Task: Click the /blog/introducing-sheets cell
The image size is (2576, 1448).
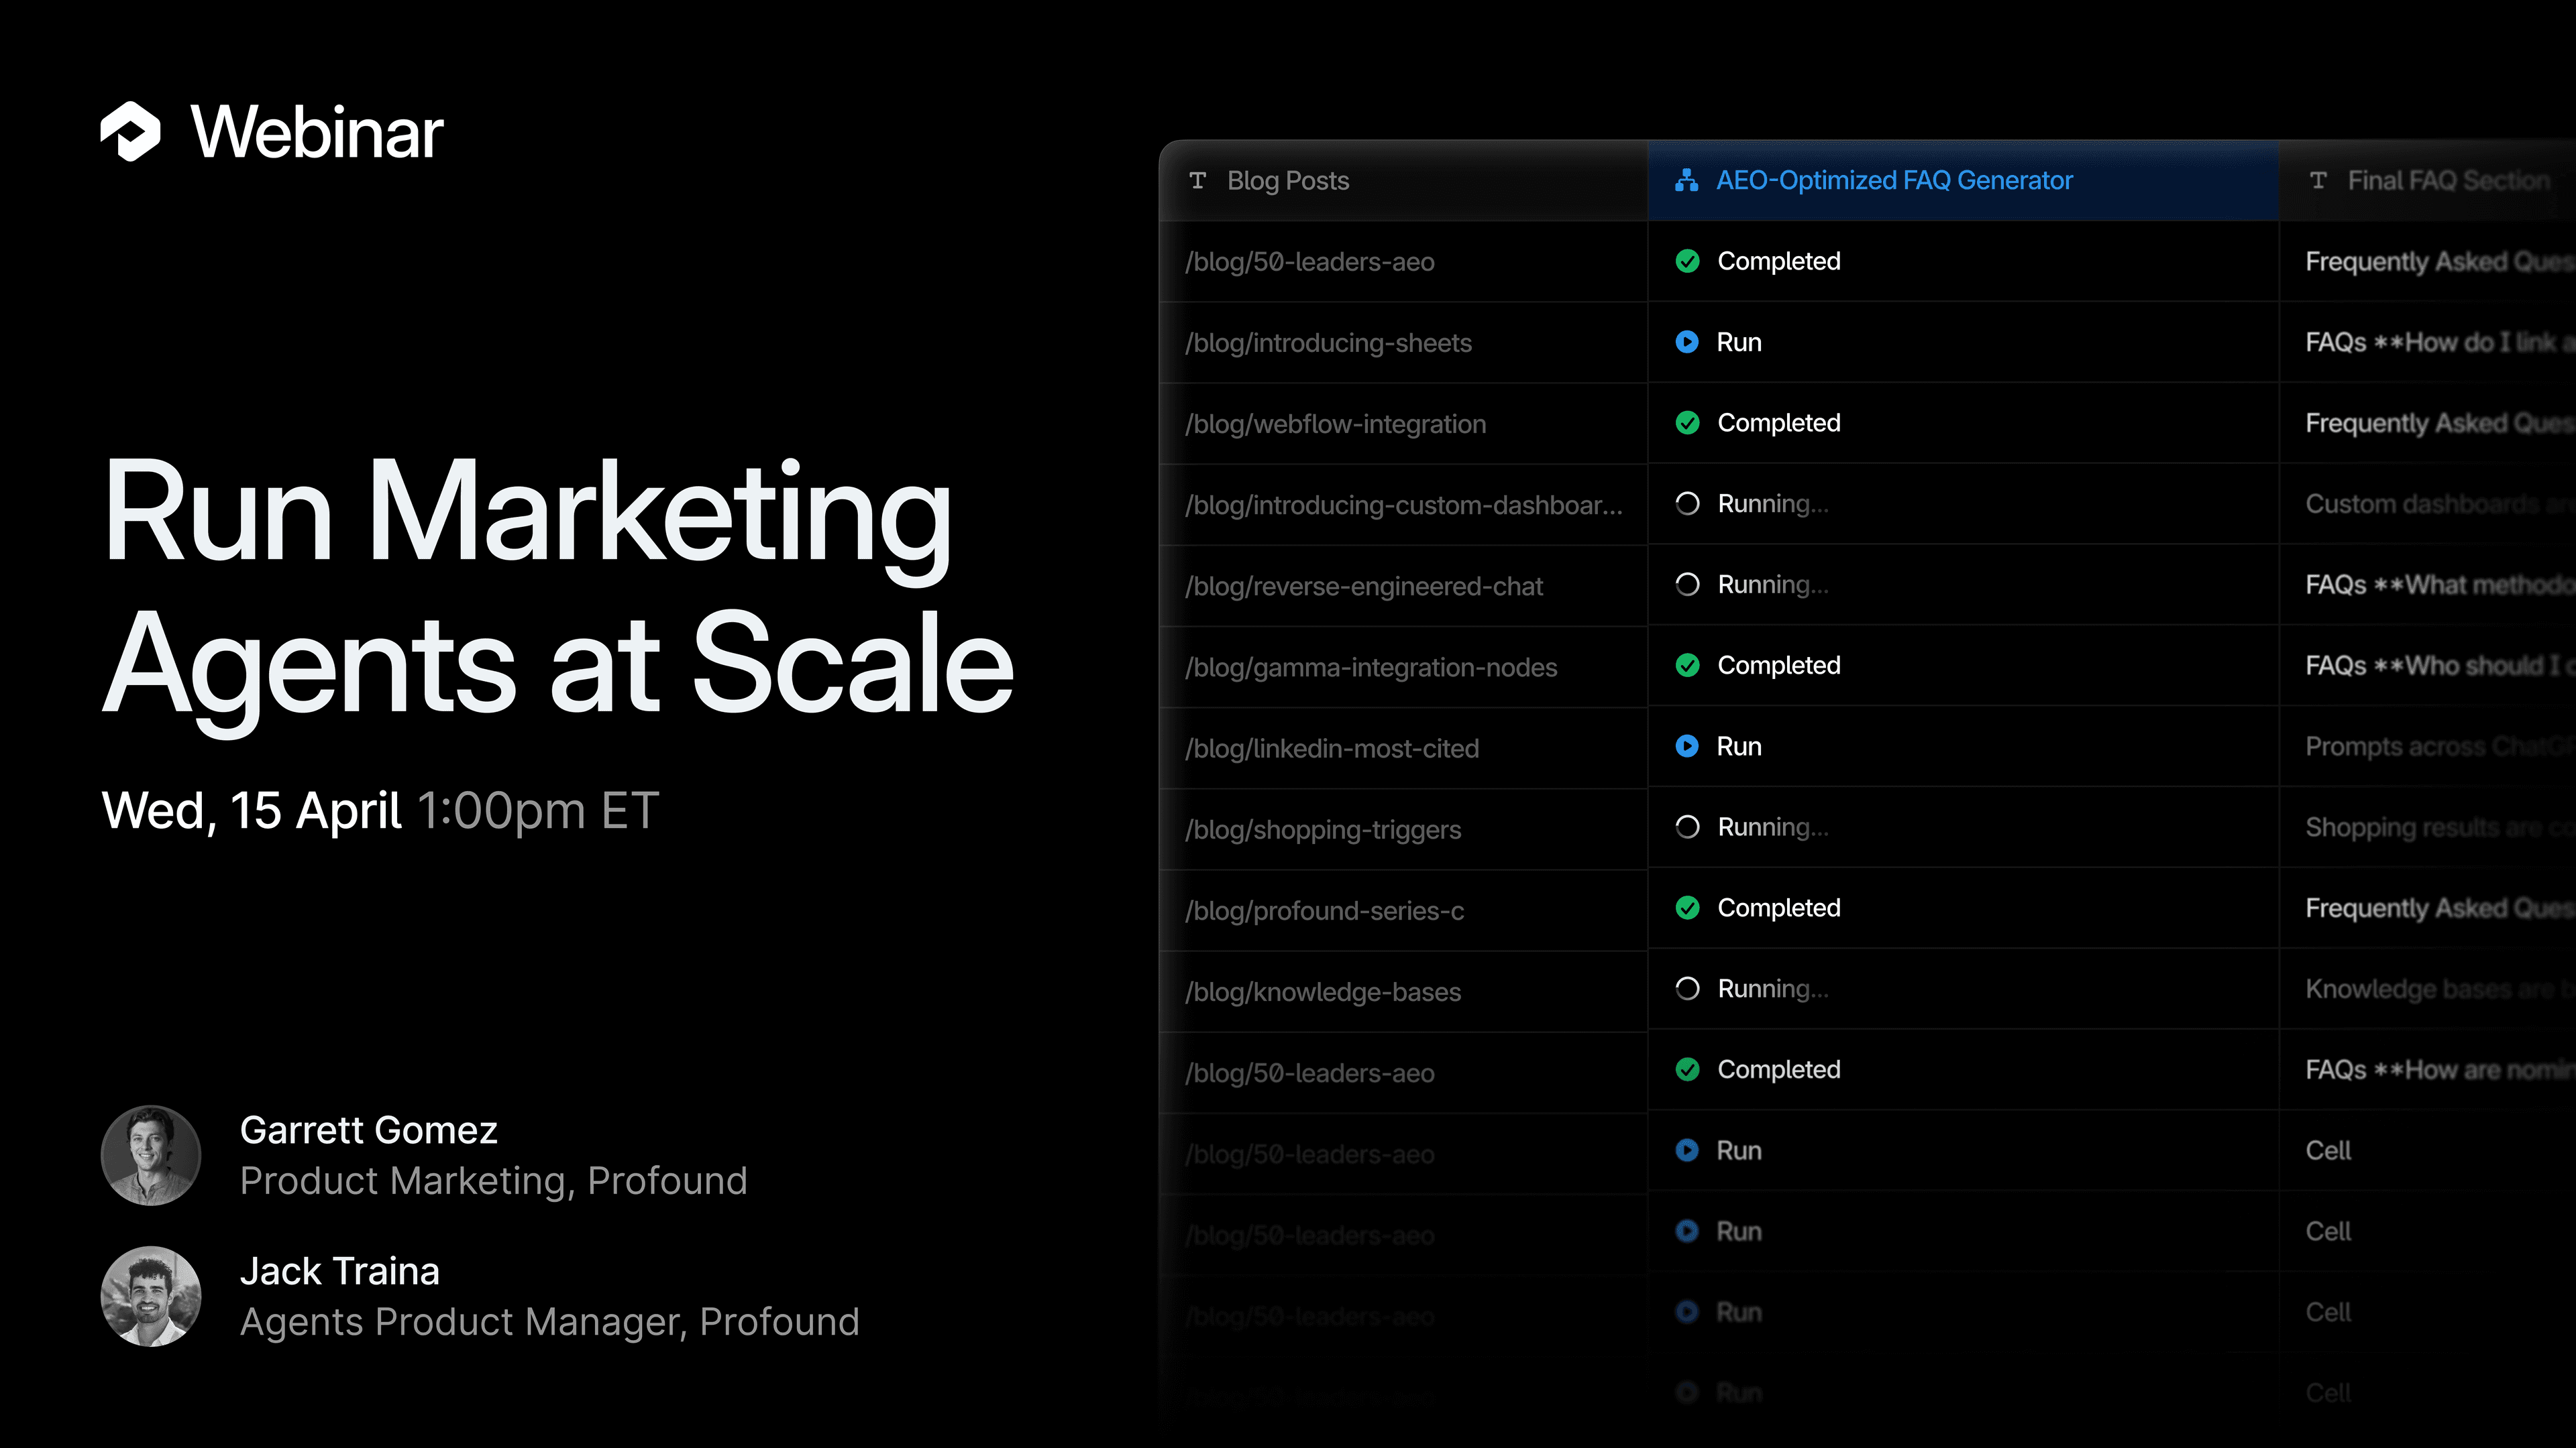Action: click(x=1403, y=343)
